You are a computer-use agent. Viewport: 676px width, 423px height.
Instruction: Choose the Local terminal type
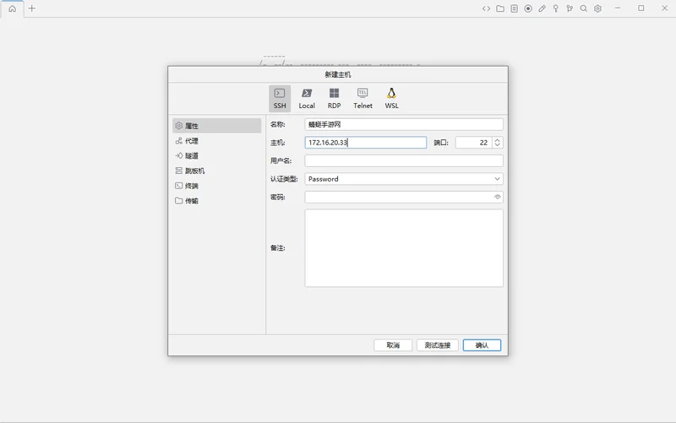(x=307, y=98)
